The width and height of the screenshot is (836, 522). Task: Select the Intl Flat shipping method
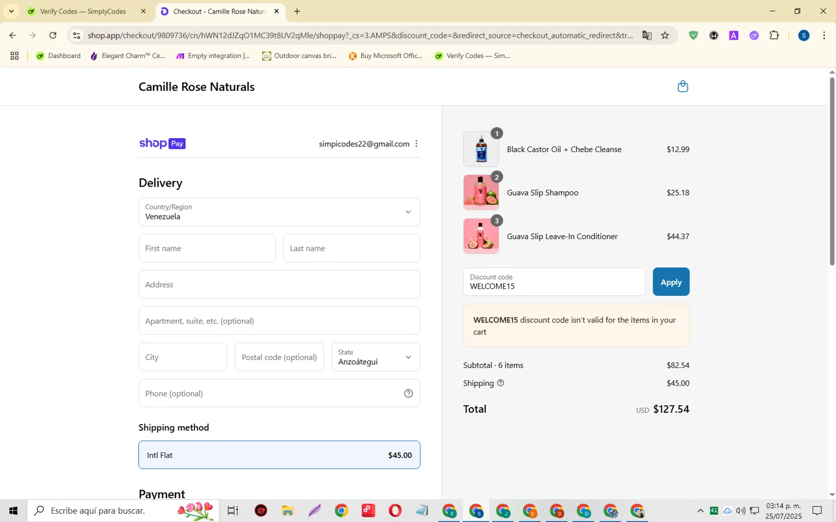point(279,455)
